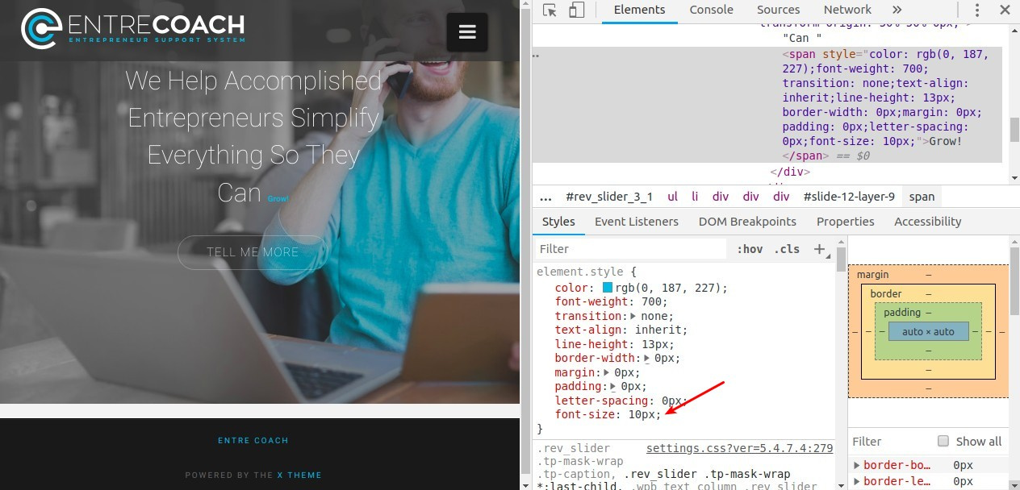Switch to the Elements tab

point(639,10)
